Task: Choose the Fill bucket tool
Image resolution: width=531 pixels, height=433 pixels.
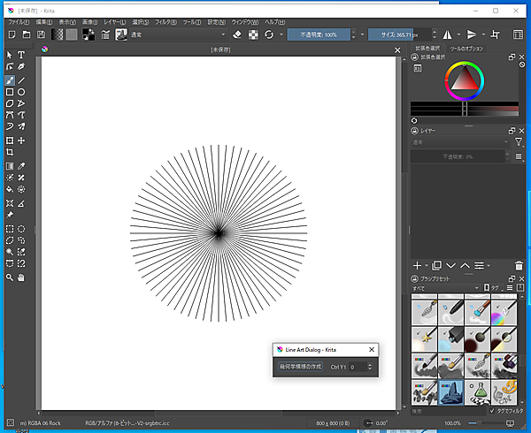Action: tap(10, 189)
